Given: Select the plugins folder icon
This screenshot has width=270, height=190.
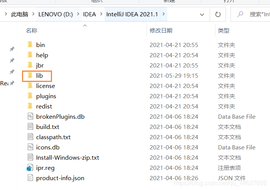Looking at the screenshot, I should pos(30,96).
